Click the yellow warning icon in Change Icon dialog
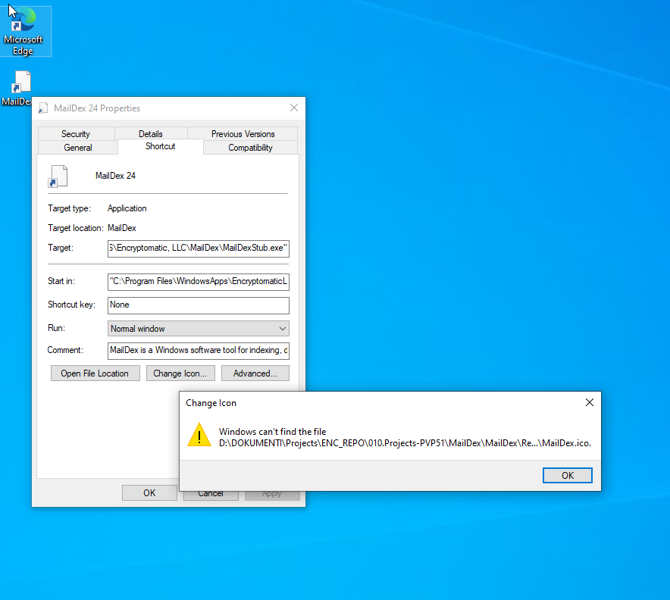Viewport: 670px width, 600px height. pos(199,435)
